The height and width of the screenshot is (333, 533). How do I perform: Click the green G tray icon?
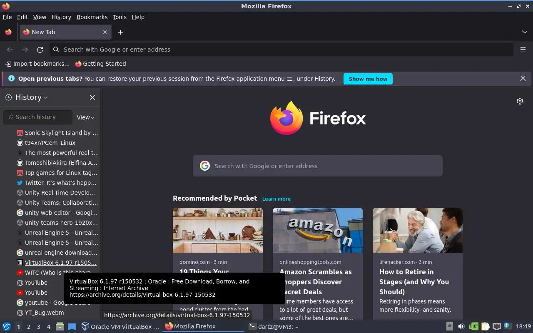(x=474, y=326)
